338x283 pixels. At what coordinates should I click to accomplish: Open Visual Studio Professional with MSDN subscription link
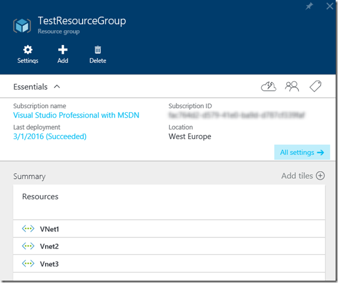click(76, 115)
